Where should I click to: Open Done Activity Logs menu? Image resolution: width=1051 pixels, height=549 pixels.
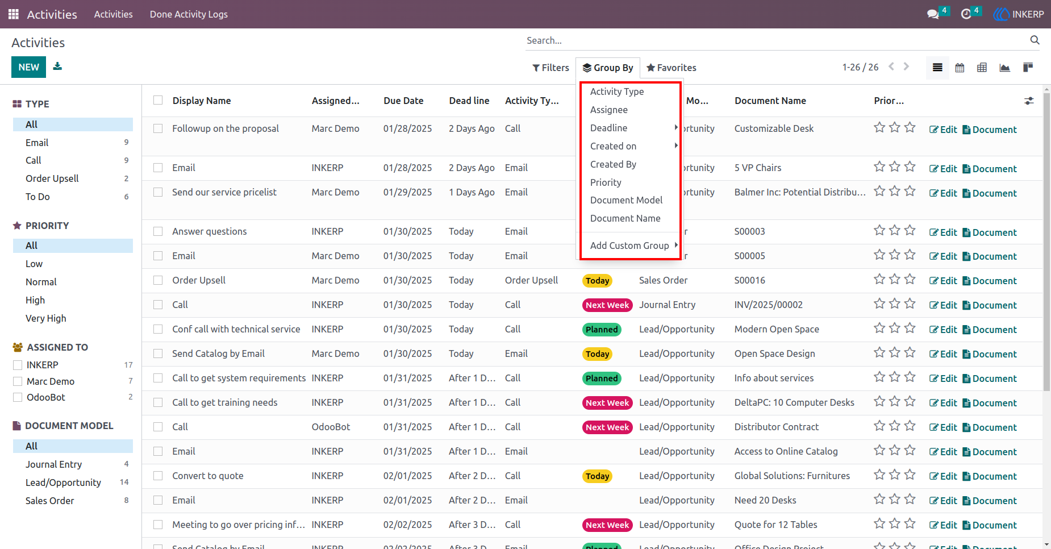point(189,14)
